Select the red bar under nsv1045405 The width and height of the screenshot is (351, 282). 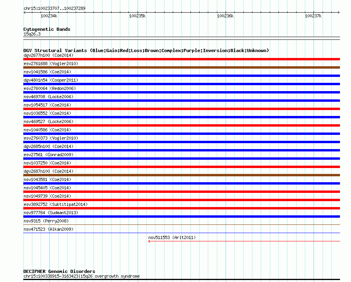point(181,192)
